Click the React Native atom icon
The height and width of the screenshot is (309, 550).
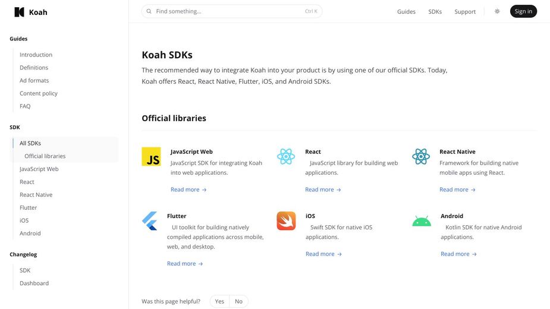pyautogui.click(x=421, y=157)
